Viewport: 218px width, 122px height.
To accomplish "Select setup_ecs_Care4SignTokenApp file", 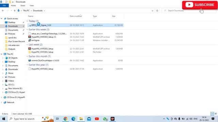I will [x=75, y=34].
